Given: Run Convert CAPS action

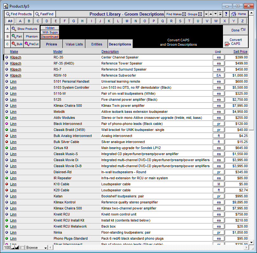Looking at the screenshot, I should point(235,42).
